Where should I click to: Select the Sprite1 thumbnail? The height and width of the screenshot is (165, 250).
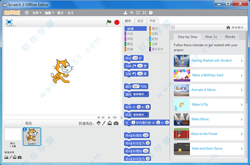[x=32, y=137]
